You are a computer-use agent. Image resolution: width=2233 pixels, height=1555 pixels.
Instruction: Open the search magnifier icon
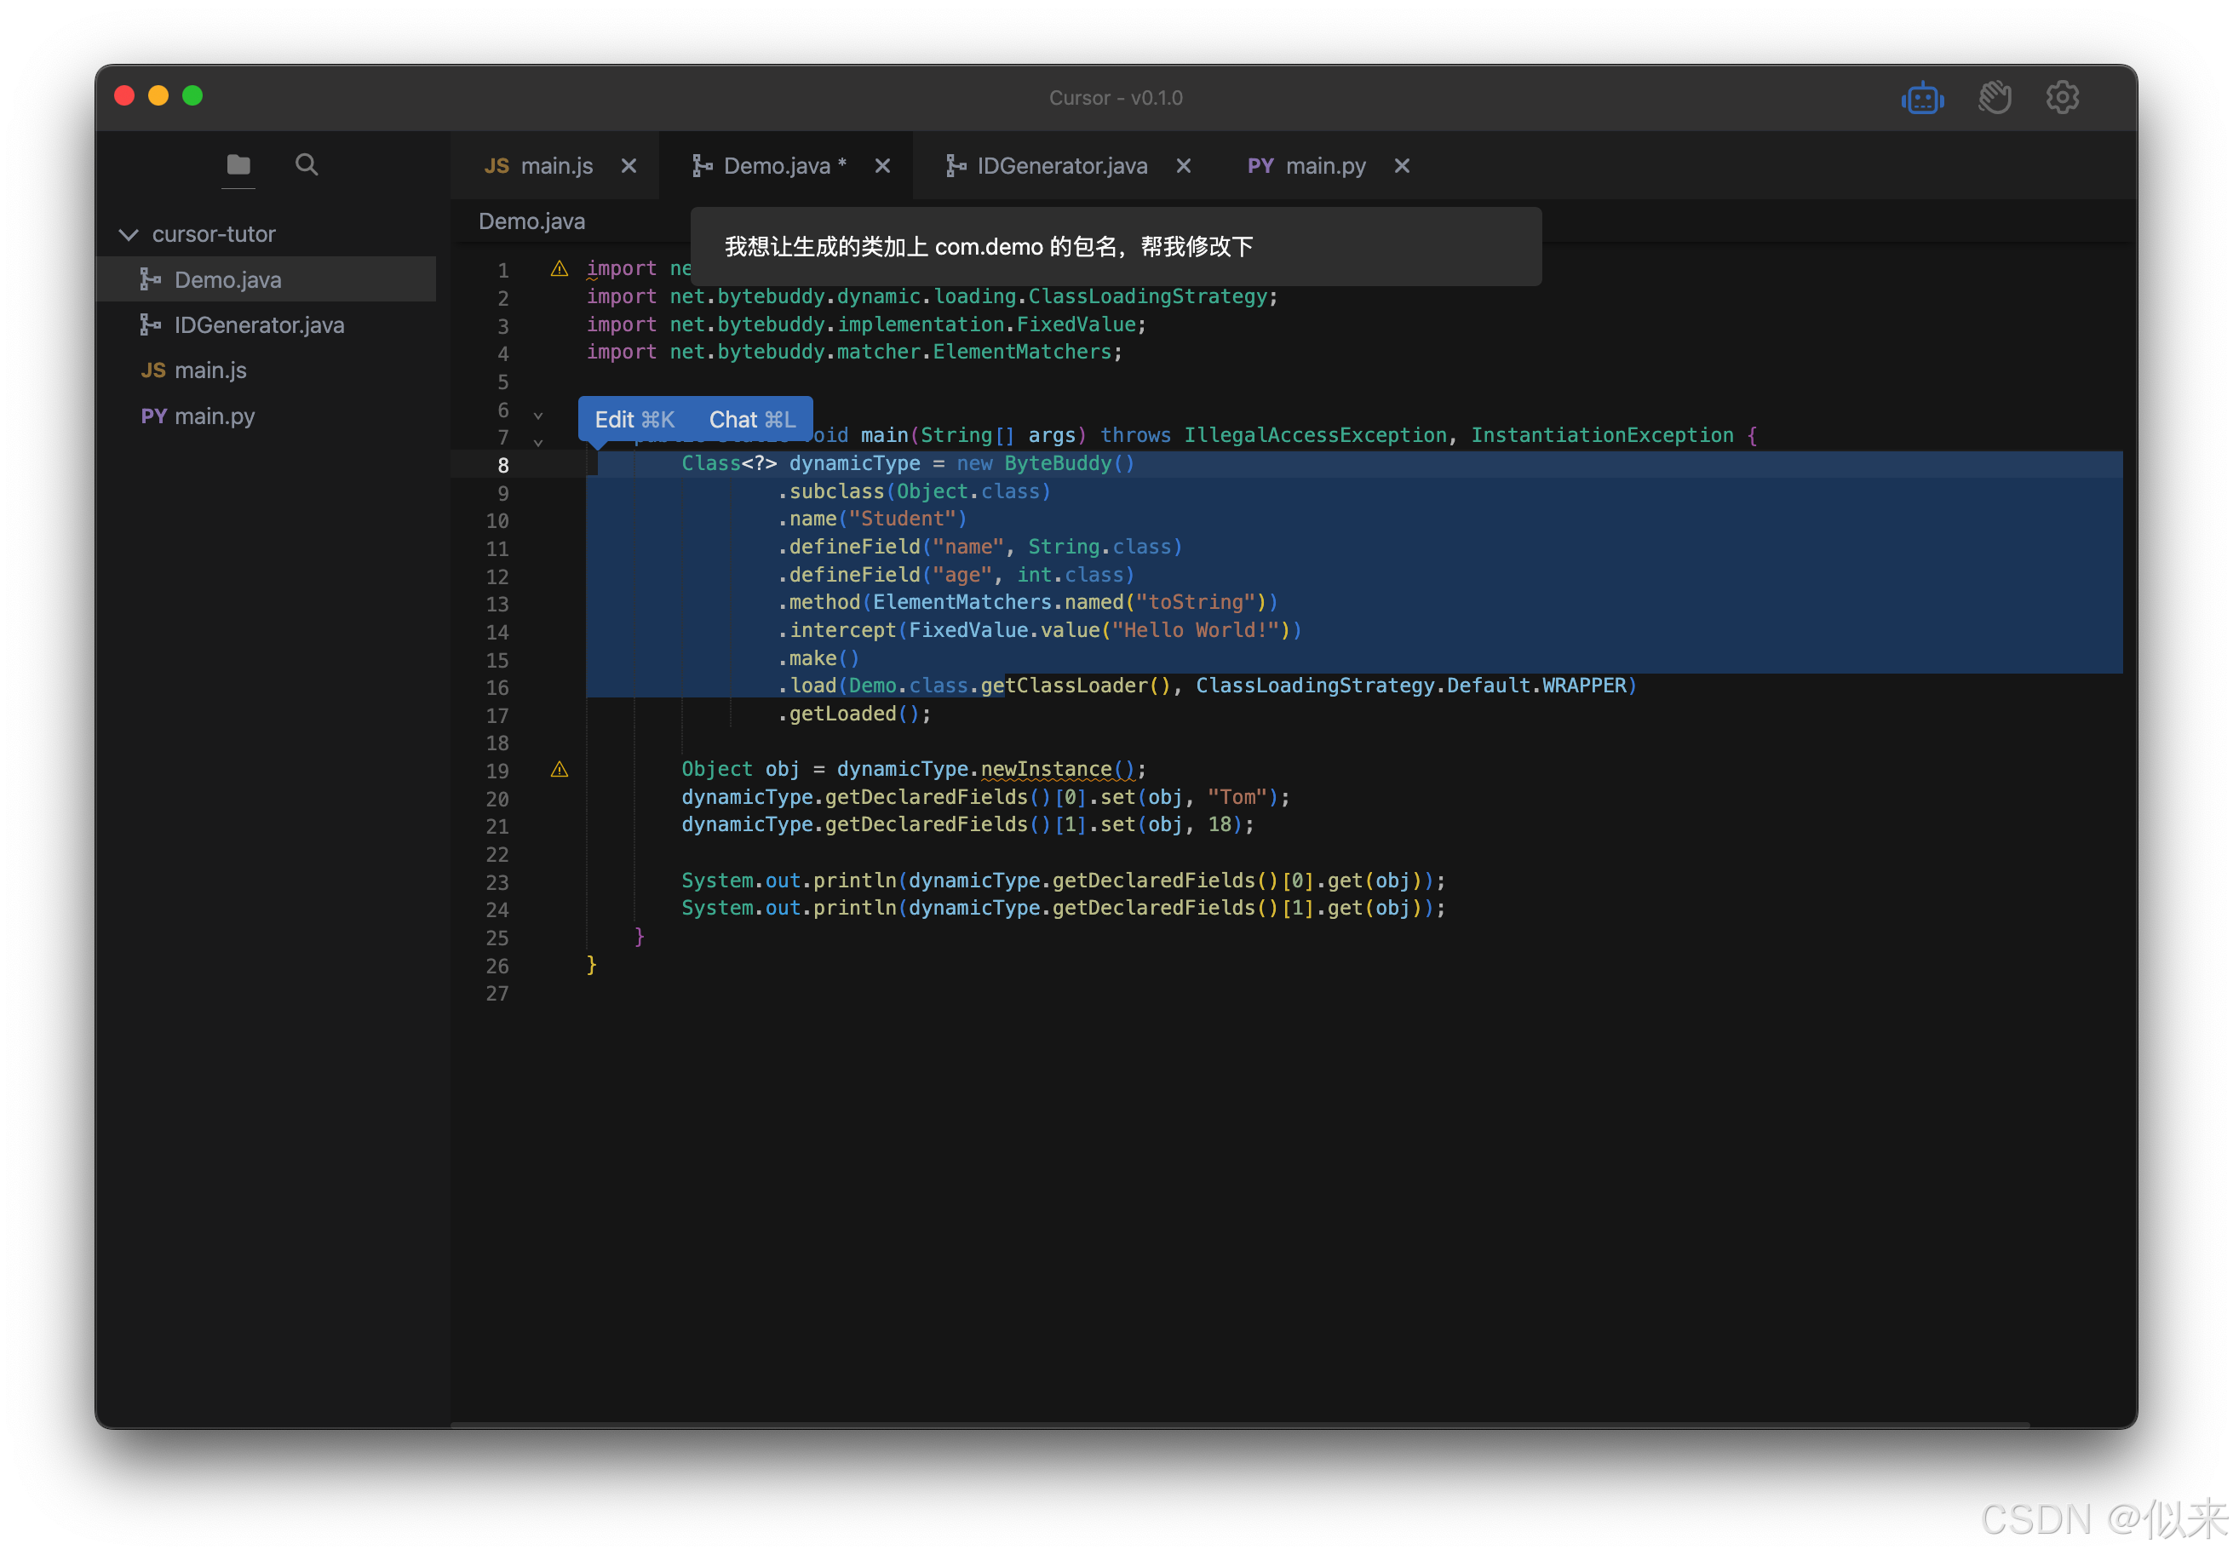(x=307, y=164)
